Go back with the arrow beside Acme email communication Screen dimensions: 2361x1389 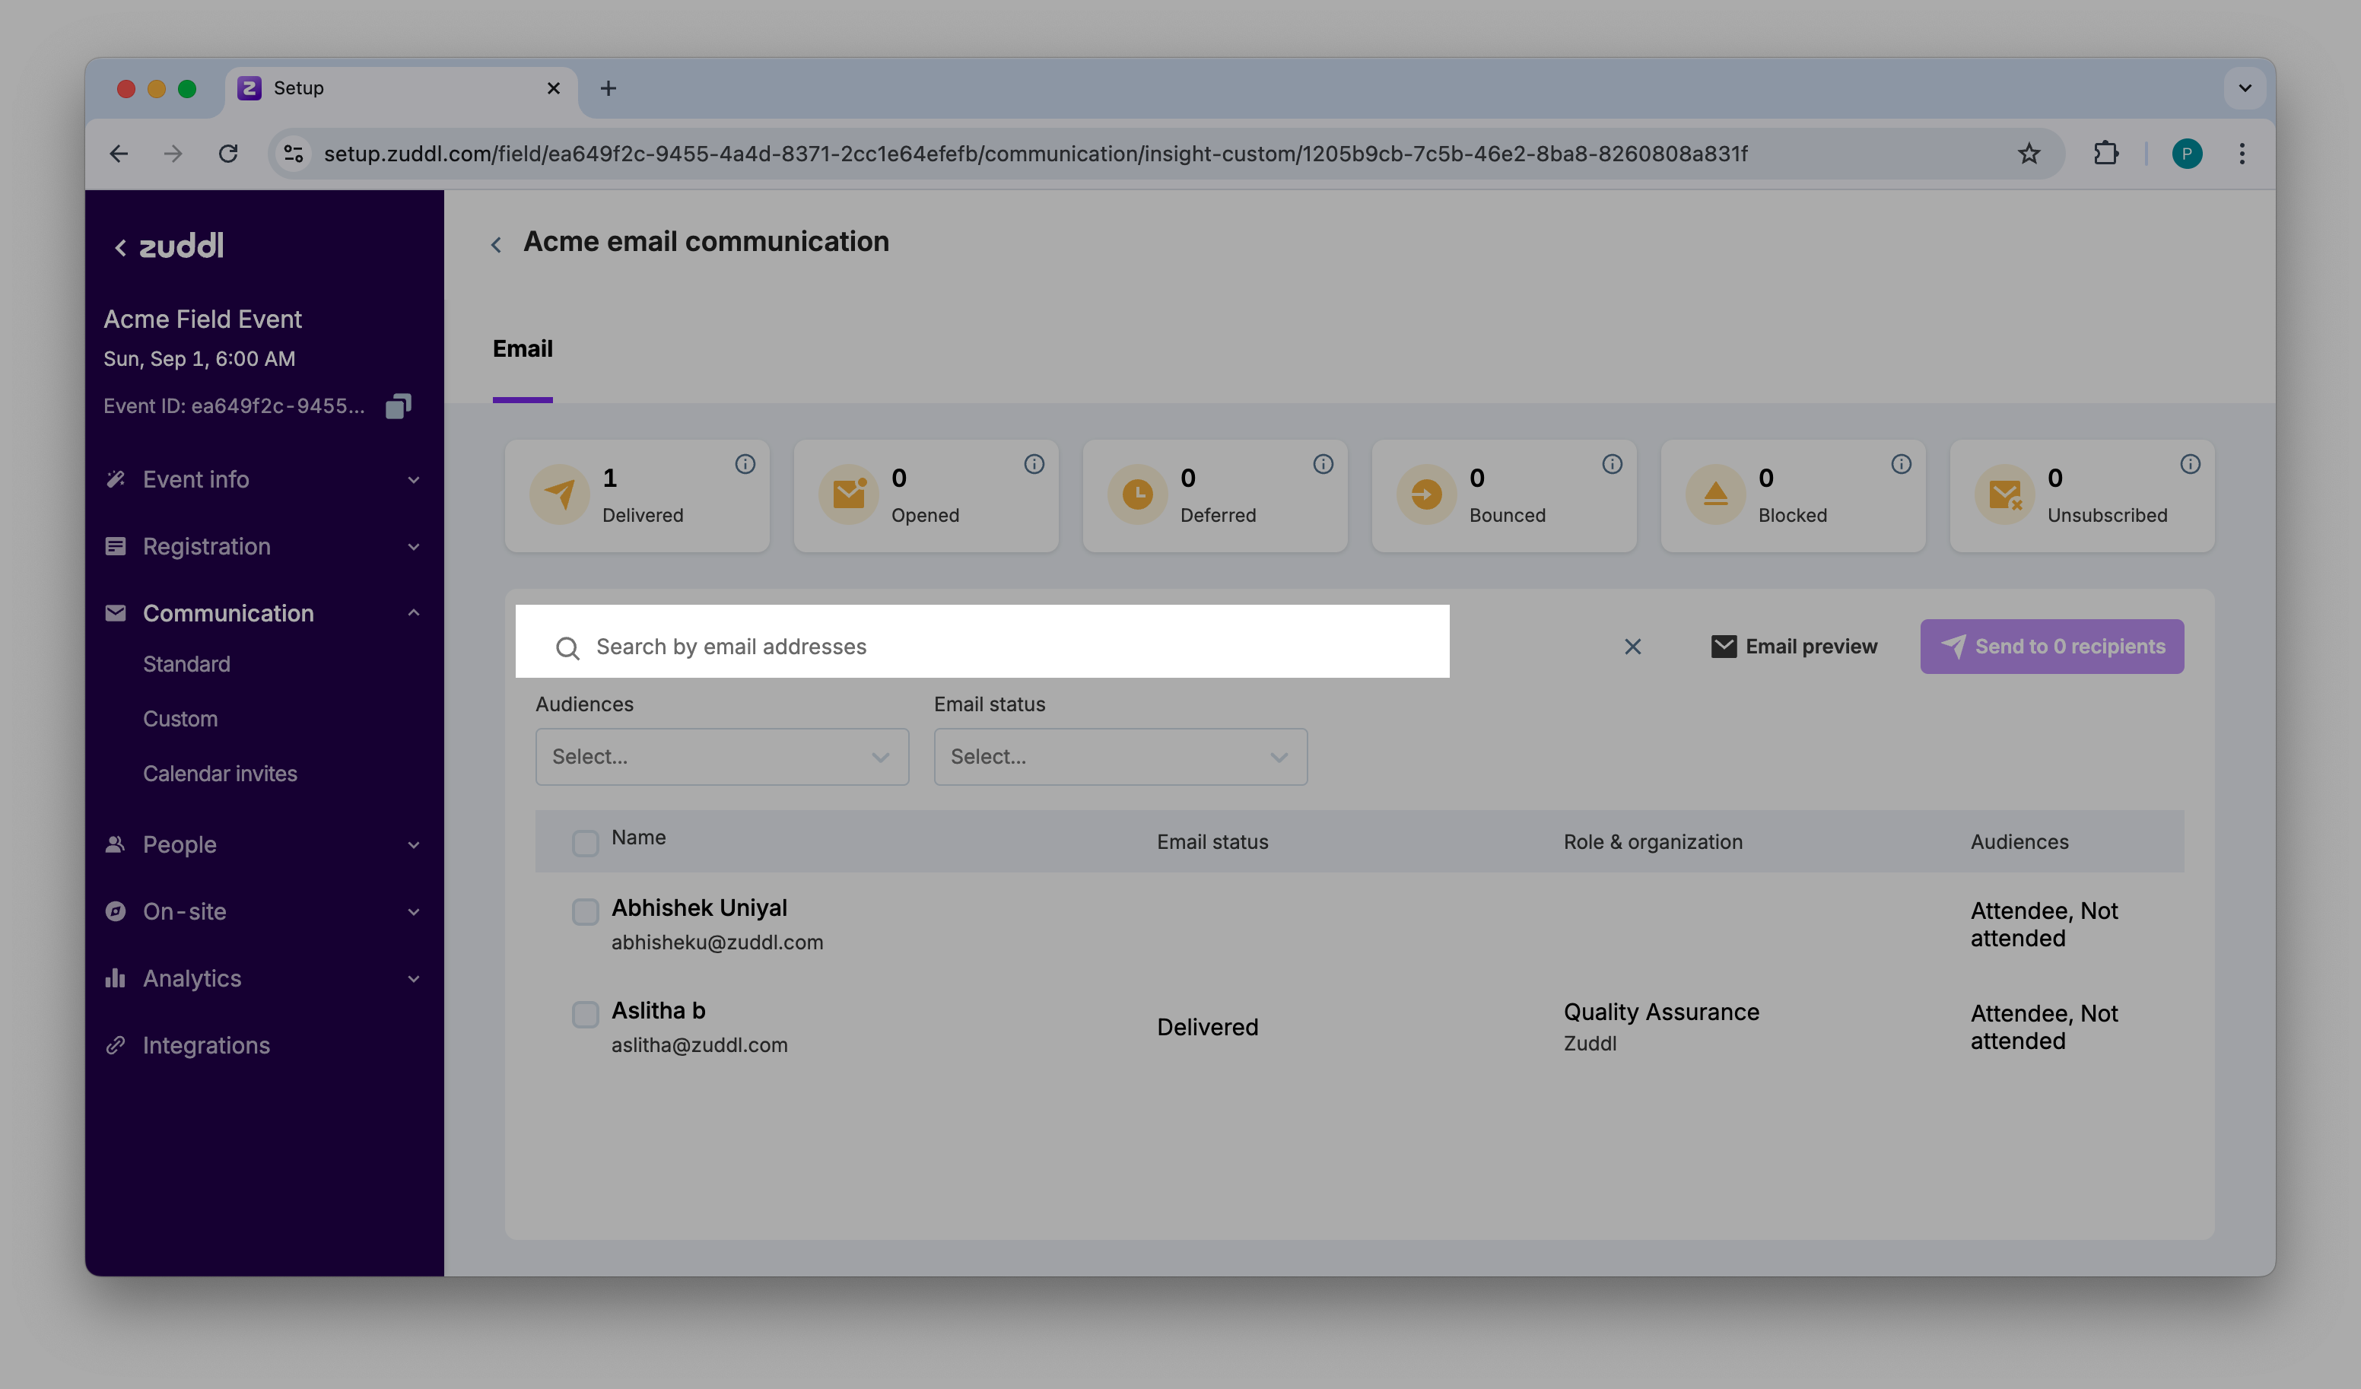[497, 245]
